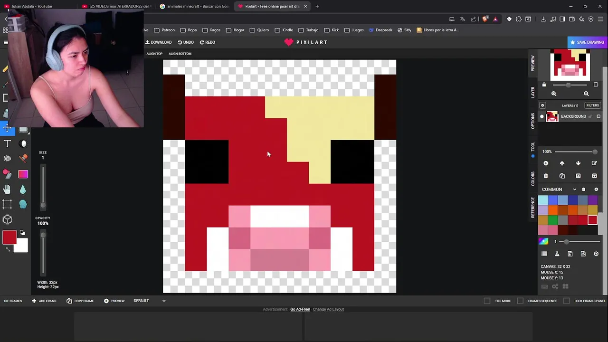Open the Colors side tab

click(533, 179)
